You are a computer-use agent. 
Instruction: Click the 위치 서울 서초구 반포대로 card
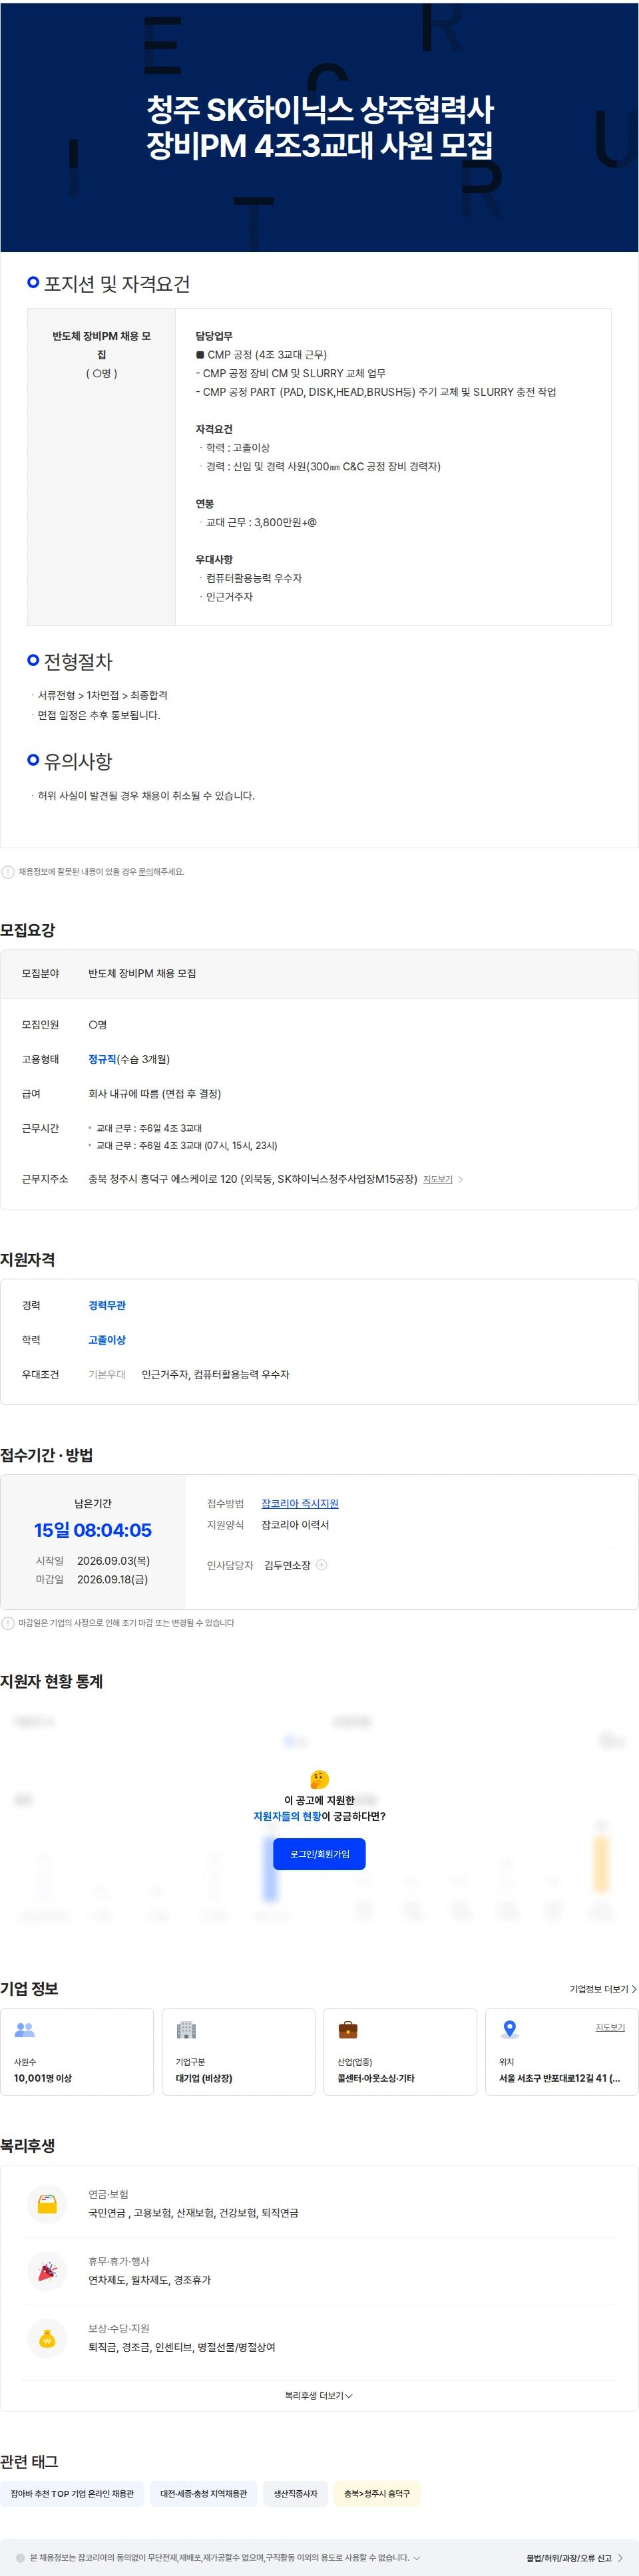(561, 2051)
